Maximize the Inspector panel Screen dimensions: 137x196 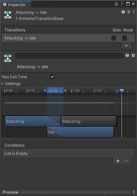128,4
